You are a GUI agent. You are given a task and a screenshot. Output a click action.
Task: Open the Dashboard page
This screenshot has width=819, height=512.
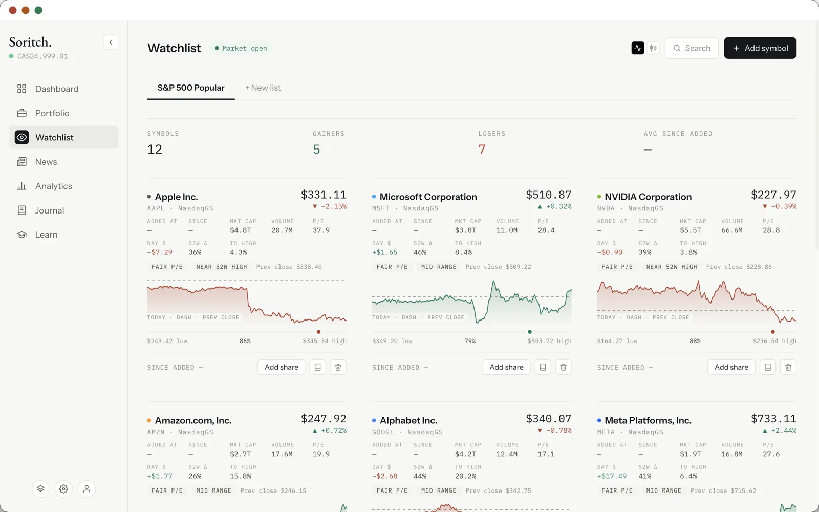[63, 89]
